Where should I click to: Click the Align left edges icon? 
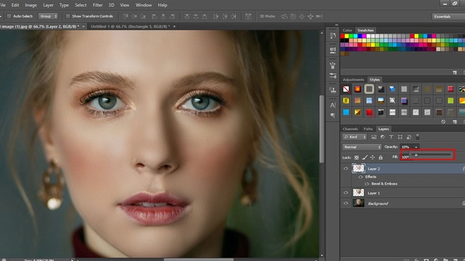pyautogui.click(x=154, y=16)
